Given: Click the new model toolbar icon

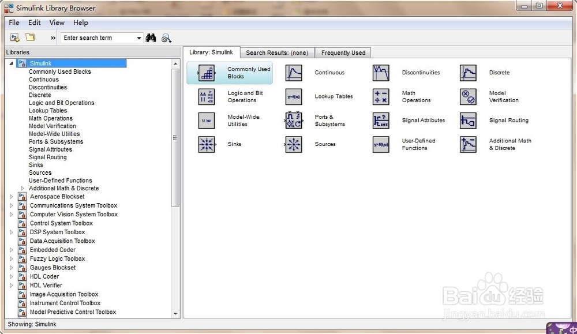Looking at the screenshot, I should pyautogui.click(x=15, y=37).
